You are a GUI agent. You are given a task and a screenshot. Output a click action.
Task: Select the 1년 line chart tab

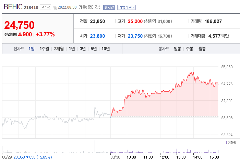tap(72, 49)
